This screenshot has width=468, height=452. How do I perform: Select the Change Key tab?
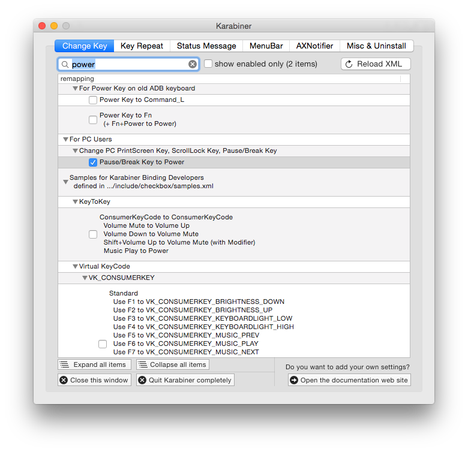coord(85,46)
